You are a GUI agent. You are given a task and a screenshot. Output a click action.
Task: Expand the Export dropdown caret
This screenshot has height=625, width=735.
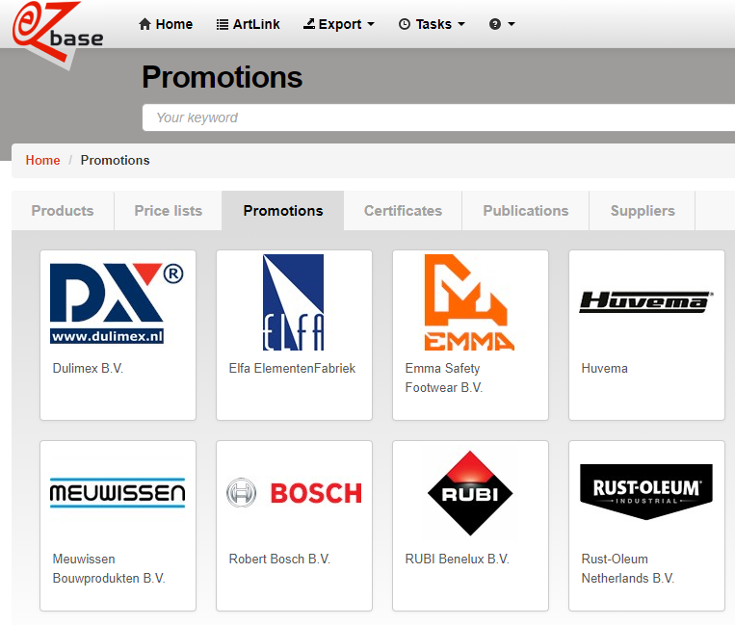[x=371, y=24]
